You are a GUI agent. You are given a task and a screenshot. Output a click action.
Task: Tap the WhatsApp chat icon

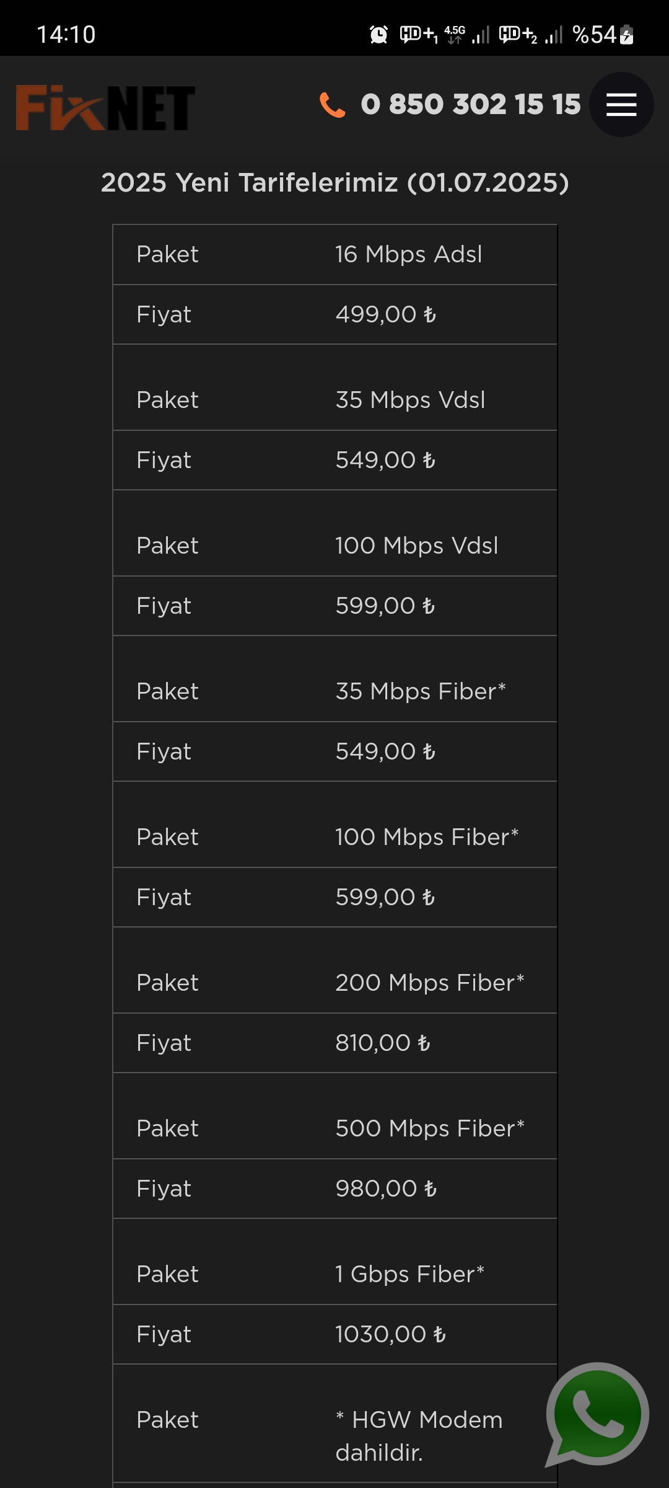click(597, 1415)
